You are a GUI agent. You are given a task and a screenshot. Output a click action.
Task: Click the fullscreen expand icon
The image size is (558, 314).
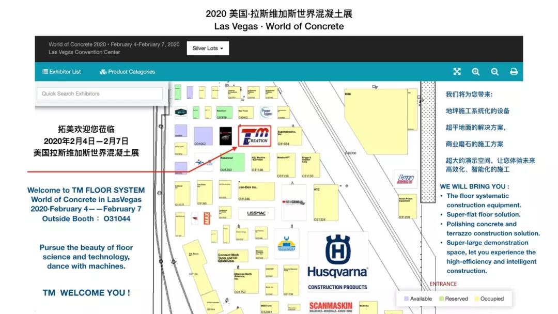tap(457, 72)
